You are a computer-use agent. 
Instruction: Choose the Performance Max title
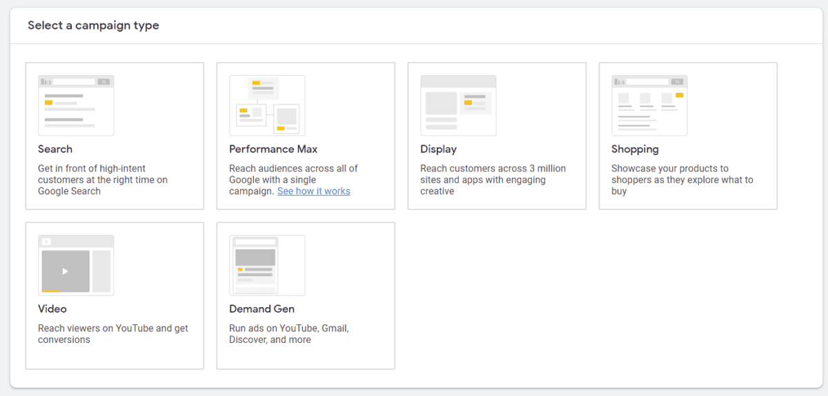click(x=273, y=149)
